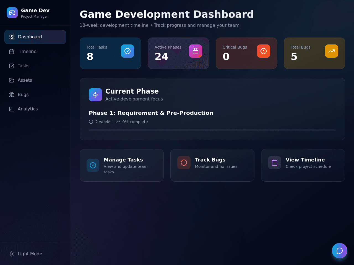Click the clock icon next to 2 weeks

[x=91, y=122]
